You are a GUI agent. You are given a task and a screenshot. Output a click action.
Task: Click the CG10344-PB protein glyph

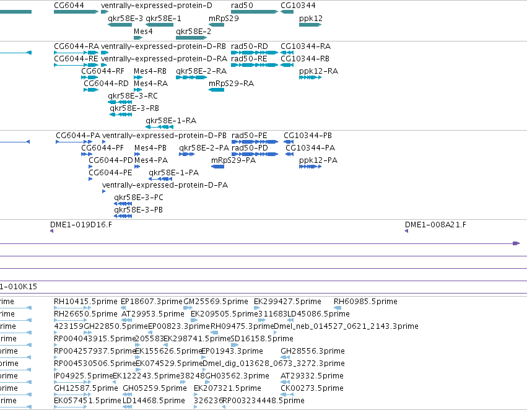coord(289,142)
